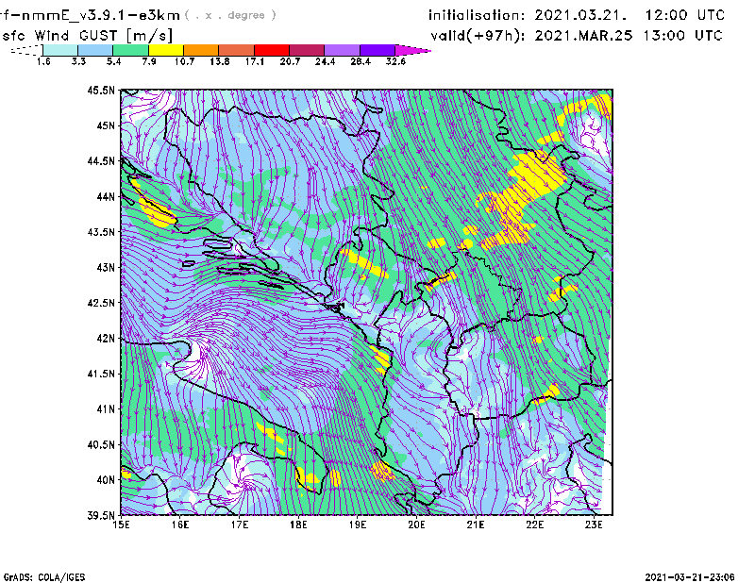Click the 42.5N latitude label
This screenshot has width=755, height=583.
coord(101,303)
